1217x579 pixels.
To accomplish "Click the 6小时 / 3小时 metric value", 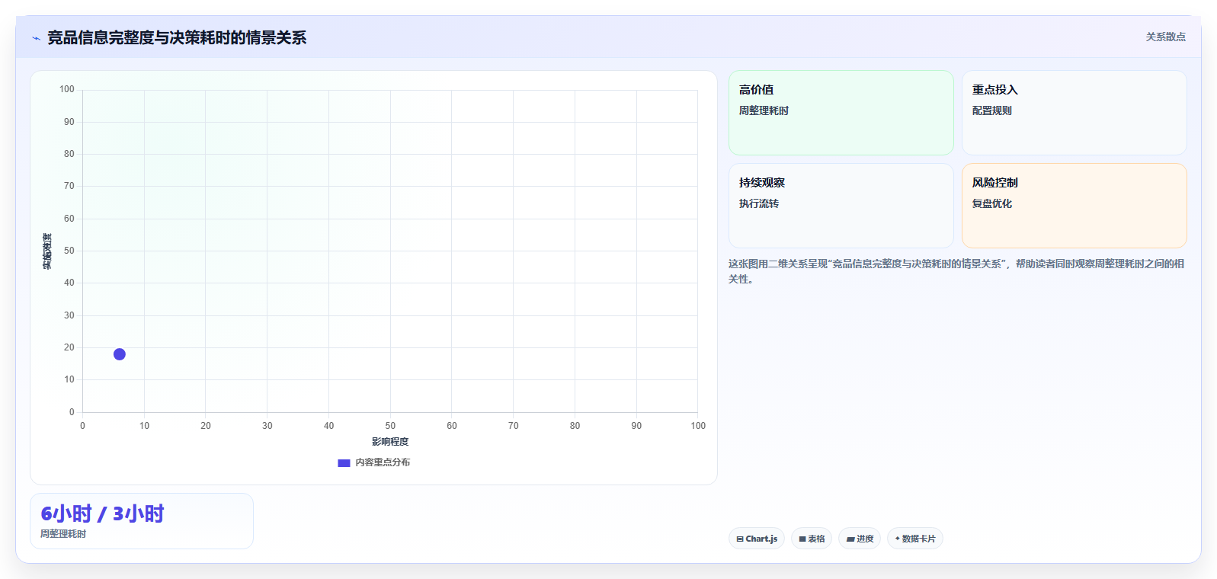I will pyautogui.click(x=102, y=513).
